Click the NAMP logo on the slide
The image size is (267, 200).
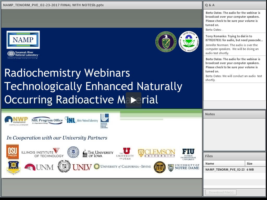click(x=23, y=40)
